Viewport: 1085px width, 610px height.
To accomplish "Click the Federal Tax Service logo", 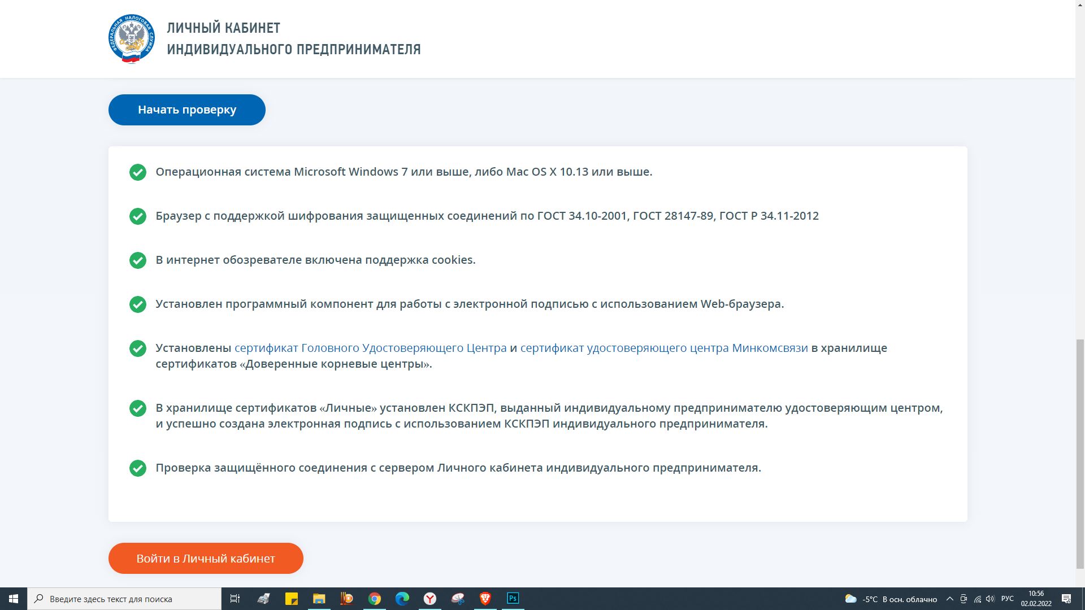I will 132,38.
